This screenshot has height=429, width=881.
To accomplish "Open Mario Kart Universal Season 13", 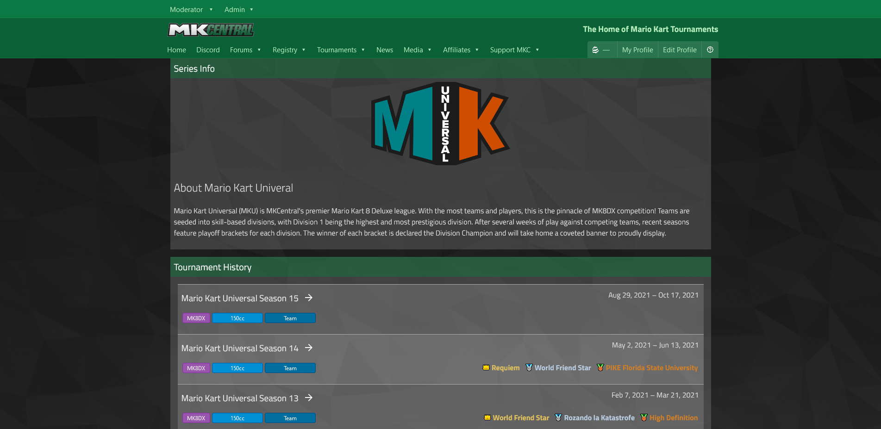I will 240,398.
